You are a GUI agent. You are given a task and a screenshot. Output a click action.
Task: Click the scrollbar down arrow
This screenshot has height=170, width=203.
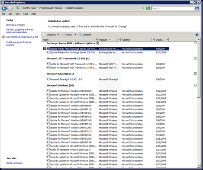click(199, 166)
